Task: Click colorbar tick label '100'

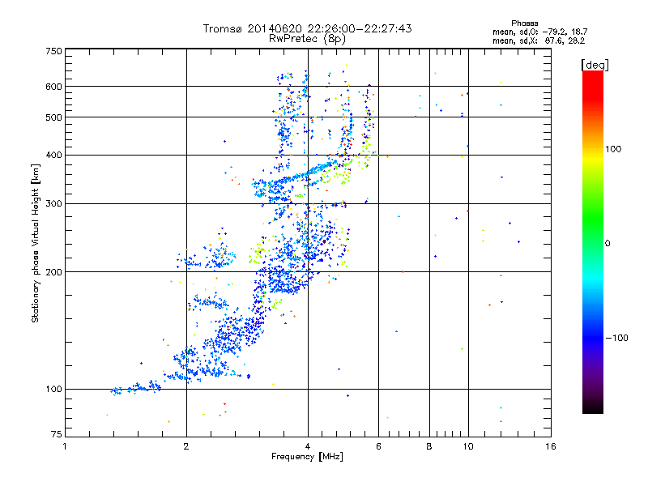Action: [613, 149]
